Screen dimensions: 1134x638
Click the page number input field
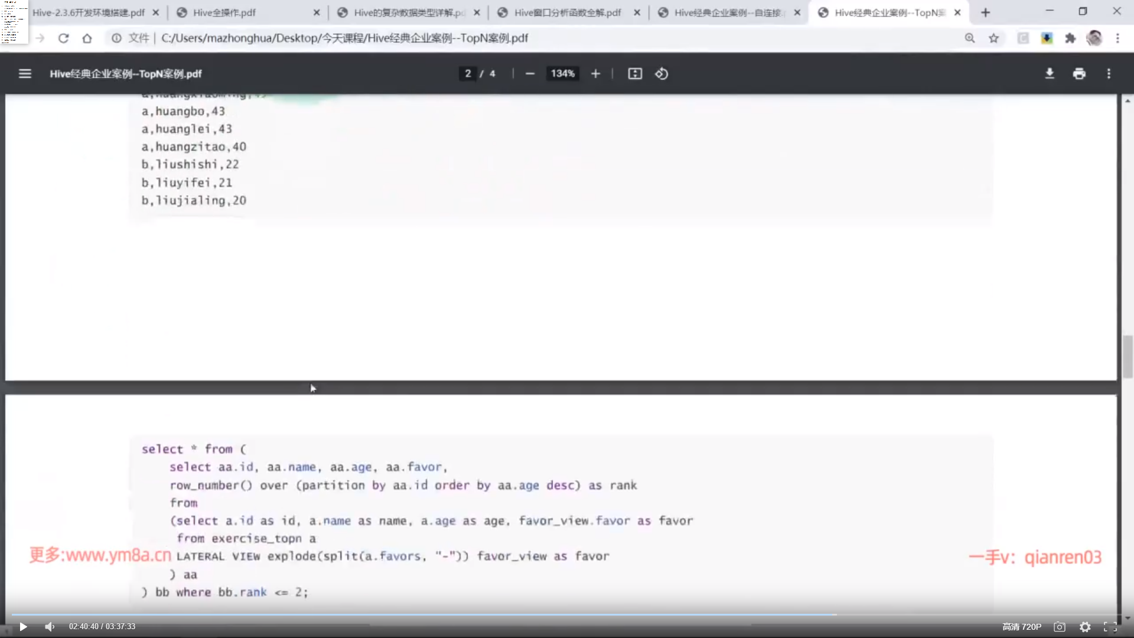(468, 74)
